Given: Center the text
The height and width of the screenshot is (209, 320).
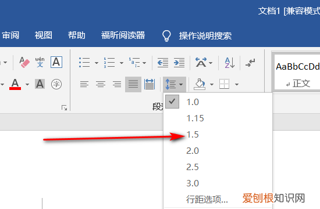Looking at the screenshot, I should (x=101, y=84).
